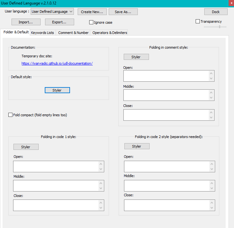Dock the User Defined Language dialog
The image size is (234, 228).
[216, 12]
